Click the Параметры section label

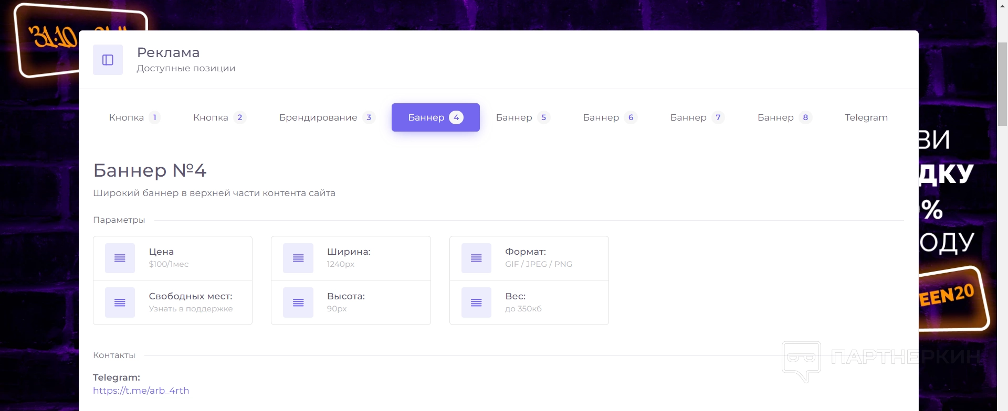tap(119, 220)
